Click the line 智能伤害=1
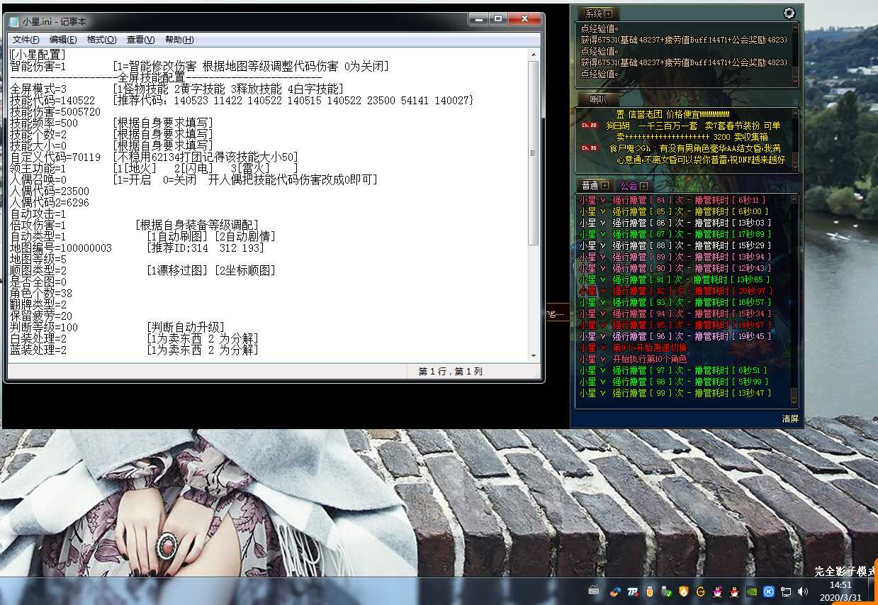Screen dimensions: 878x605 [x=38, y=67]
